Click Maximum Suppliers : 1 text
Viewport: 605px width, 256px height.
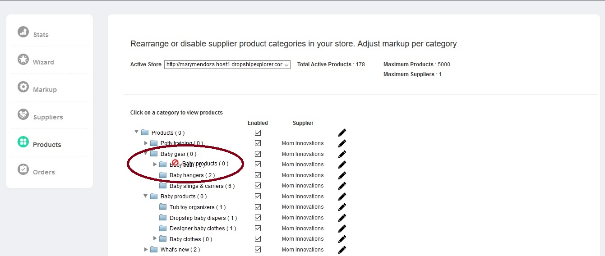[412, 74]
